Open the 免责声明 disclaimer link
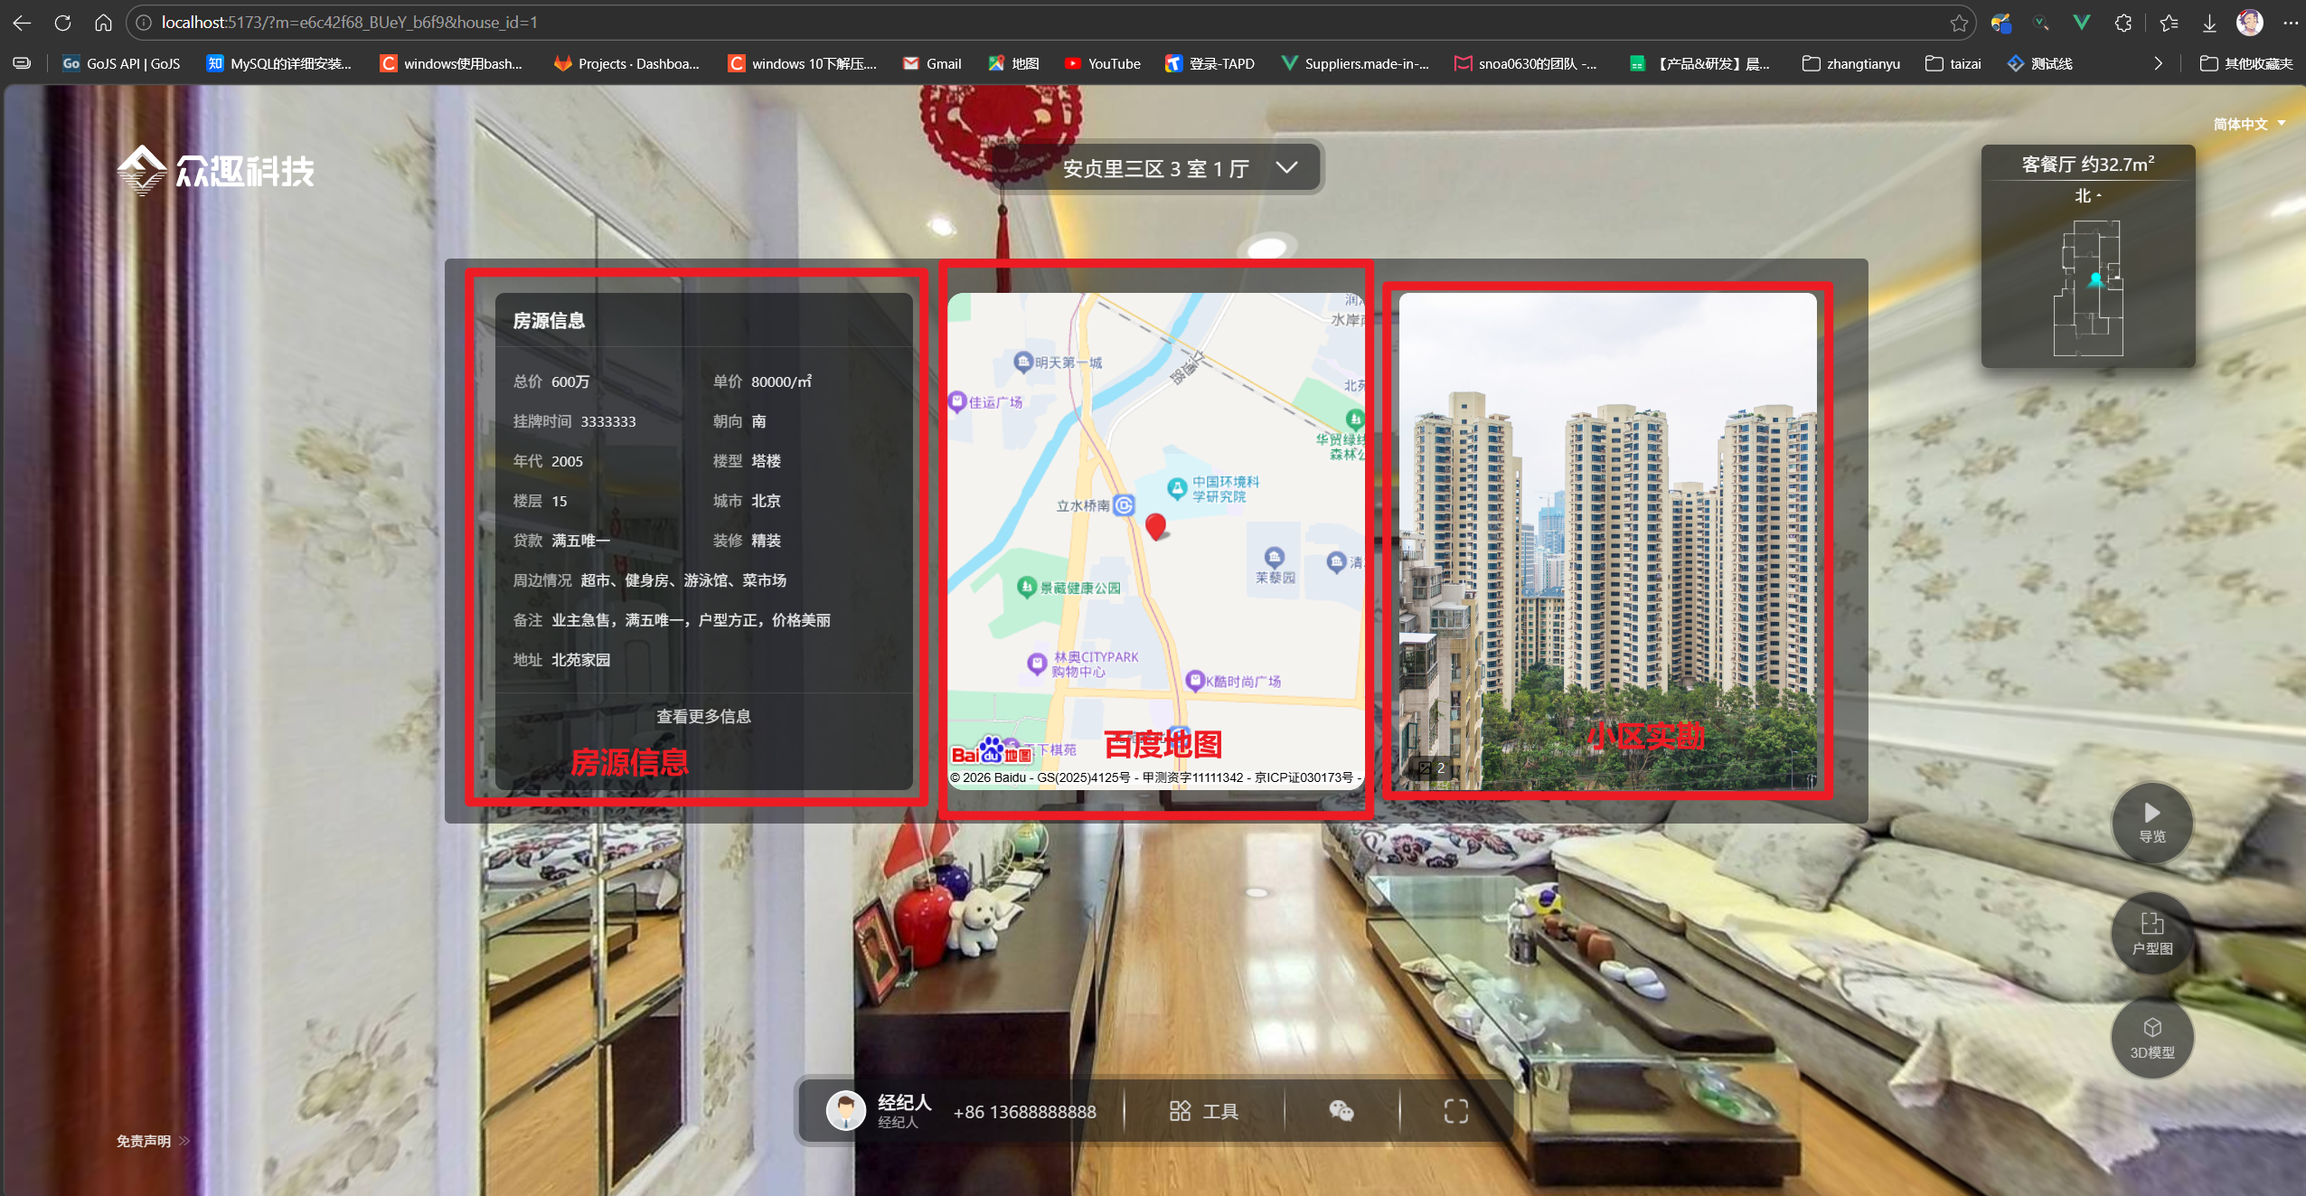 point(153,1141)
